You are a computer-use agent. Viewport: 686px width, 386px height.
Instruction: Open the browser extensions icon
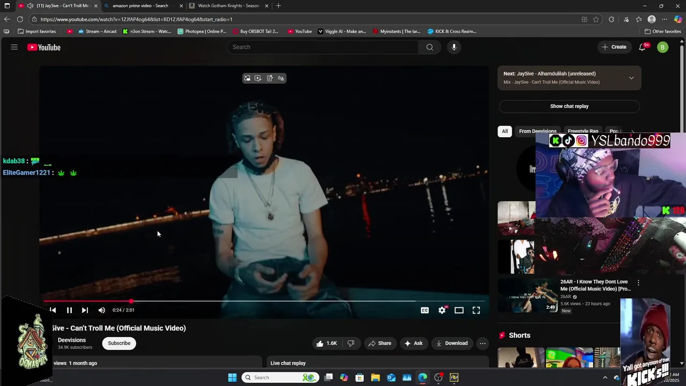(612, 19)
